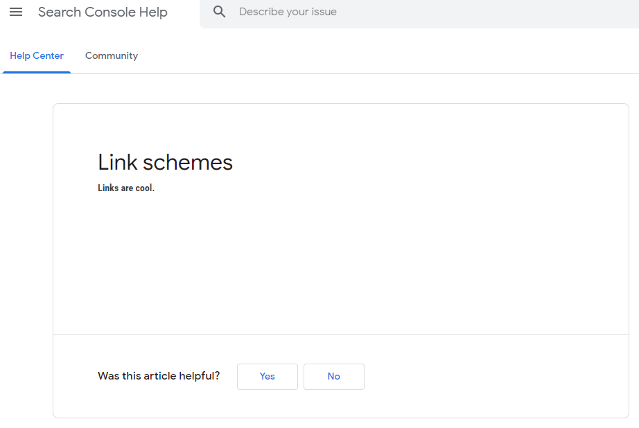The width and height of the screenshot is (639, 428).
Task: Answer Yes to article helpful question
Action: (268, 376)
